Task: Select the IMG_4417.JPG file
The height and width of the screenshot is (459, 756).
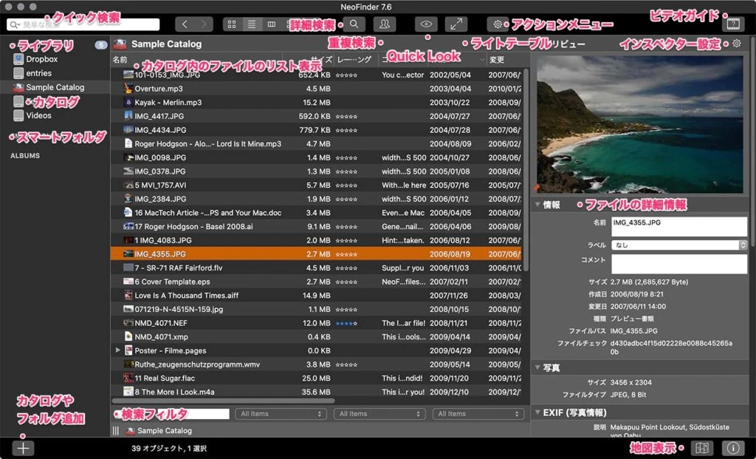Action: click(316, 116)
